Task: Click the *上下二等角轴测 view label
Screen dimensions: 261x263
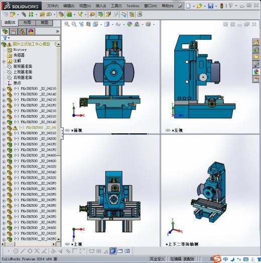Action: (x=182, y=244)
